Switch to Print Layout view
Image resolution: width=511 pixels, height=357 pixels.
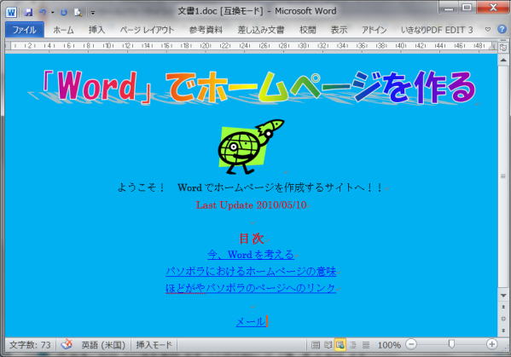tap(315, 345)
